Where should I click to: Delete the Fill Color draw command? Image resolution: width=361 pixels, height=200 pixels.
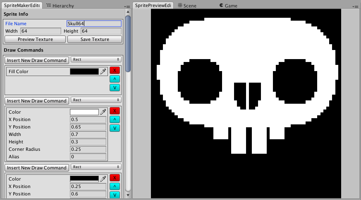point(115,70)
